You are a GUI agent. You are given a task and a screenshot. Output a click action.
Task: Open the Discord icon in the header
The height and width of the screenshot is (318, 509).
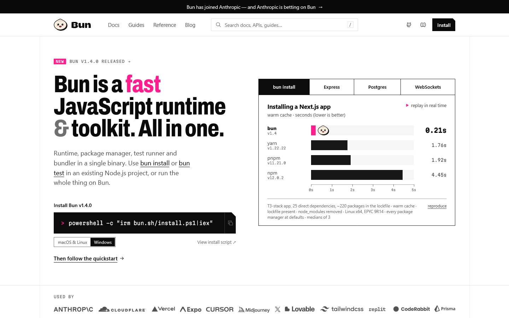[423, 25]
